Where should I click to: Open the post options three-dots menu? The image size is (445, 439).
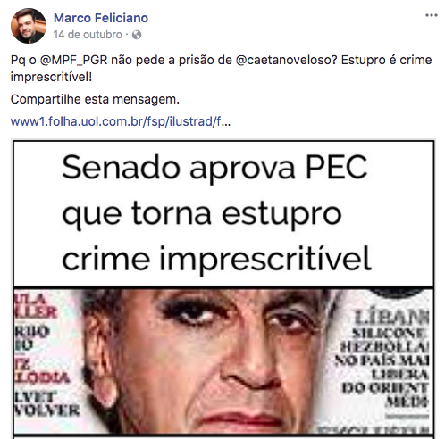(431, 15)
